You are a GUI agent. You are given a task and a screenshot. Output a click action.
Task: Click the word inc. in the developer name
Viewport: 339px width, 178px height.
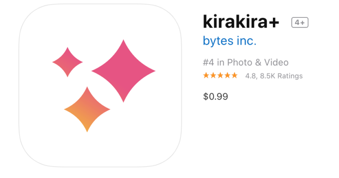247,40
